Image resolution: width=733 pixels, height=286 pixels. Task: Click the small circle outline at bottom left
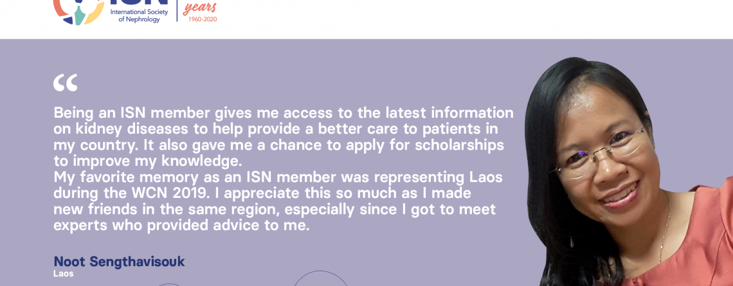[x=168, y=284]
